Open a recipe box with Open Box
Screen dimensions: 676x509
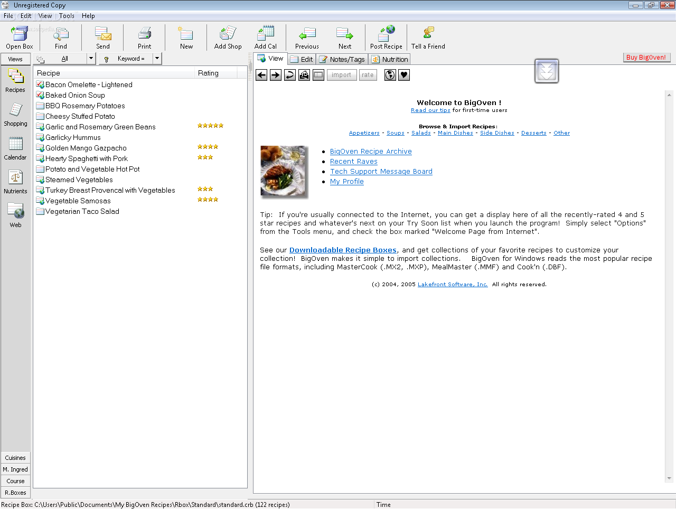click(20, 37)
